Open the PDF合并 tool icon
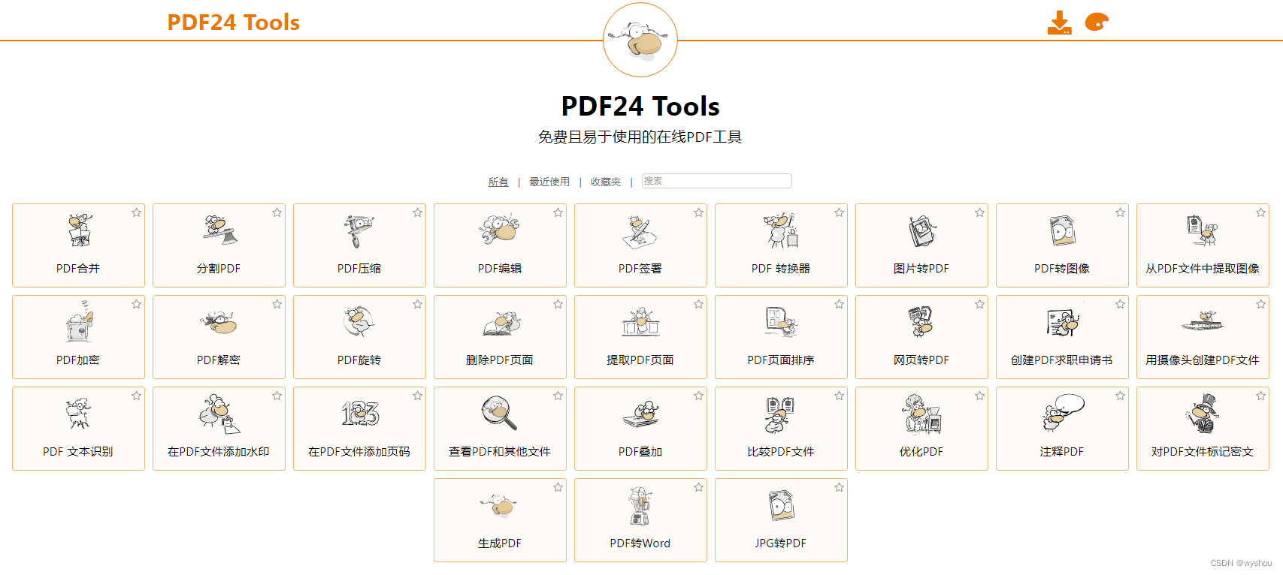 79,230
